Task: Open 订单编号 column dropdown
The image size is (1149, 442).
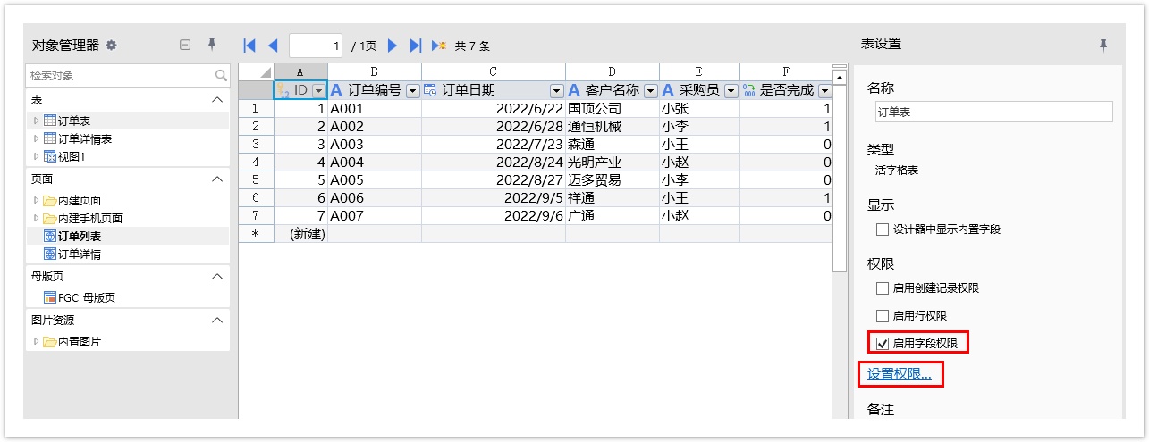Action: (x=412, y=90)
